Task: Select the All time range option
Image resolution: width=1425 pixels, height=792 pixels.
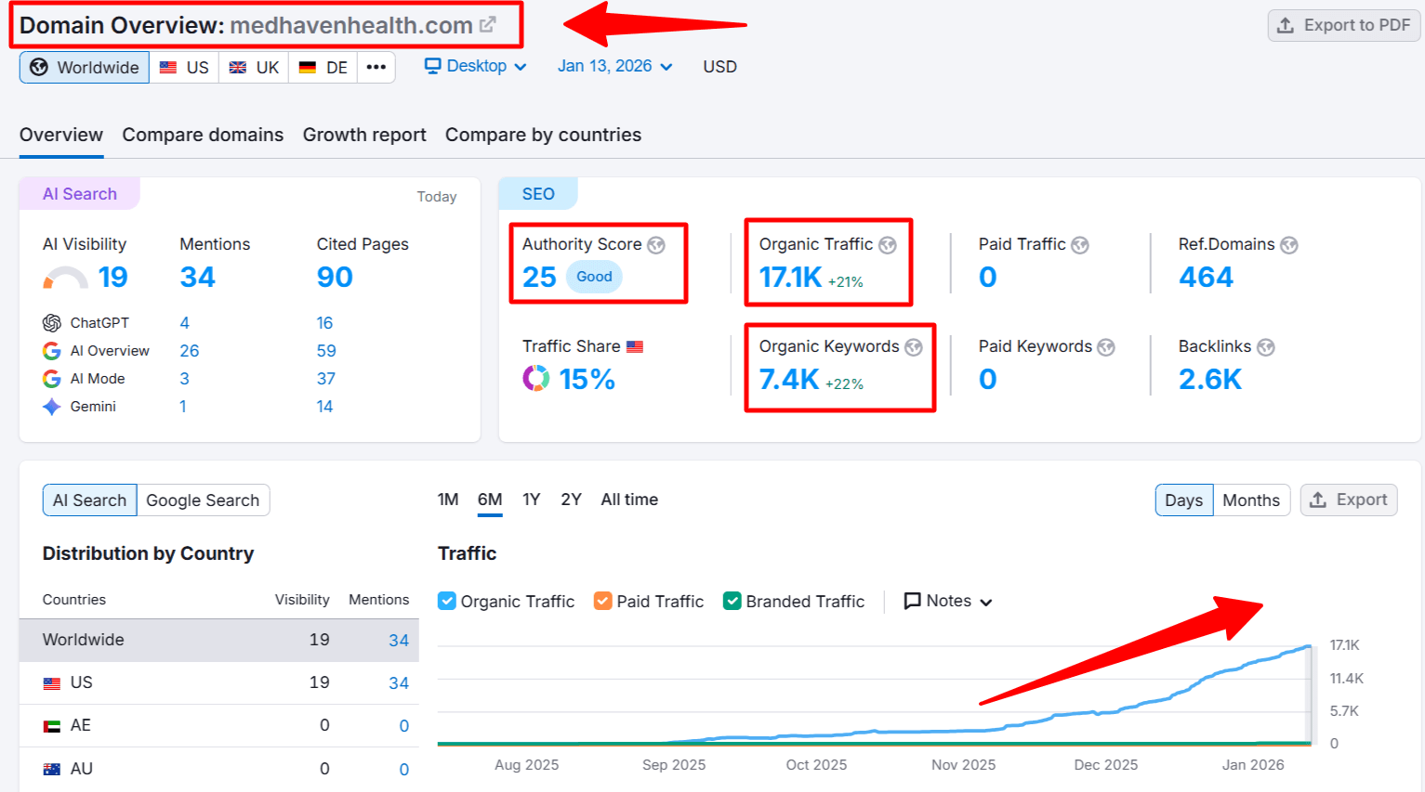Action: click(x=629, y=500)
